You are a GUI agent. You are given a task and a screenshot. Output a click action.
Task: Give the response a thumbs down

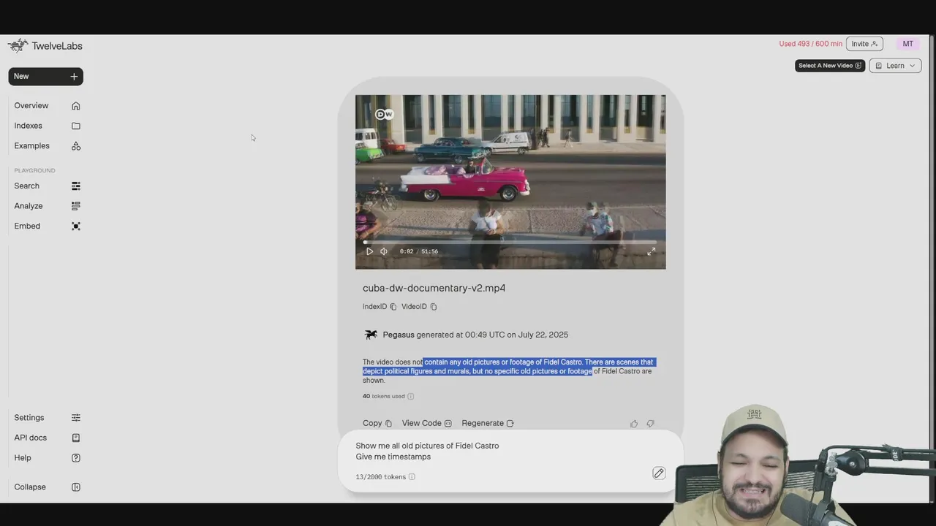coord(650,424)
